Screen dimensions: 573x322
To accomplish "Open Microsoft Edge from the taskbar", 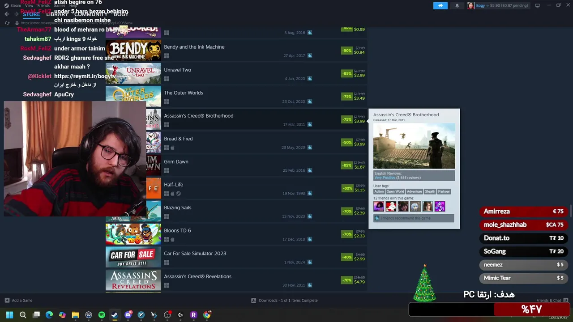I will point(49,315).
